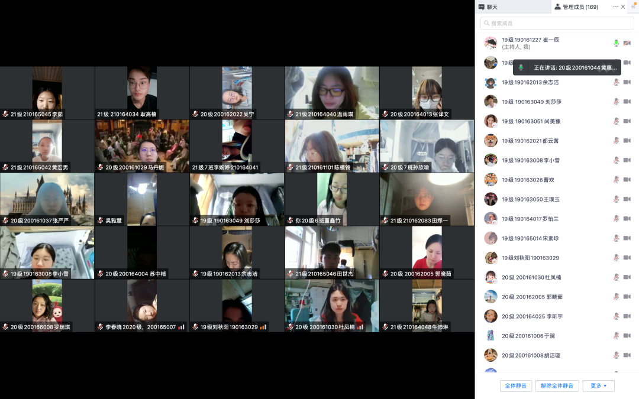This screenshot has width=639, height=399.
Task: Expand the hamburger menu at top-right corner
Action: coord(633,7)
